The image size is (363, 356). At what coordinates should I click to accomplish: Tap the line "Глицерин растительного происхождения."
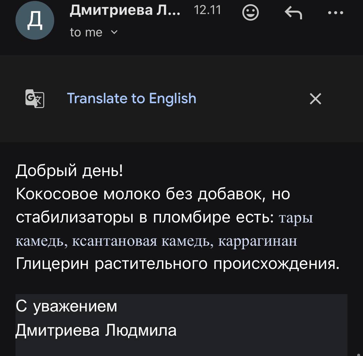[177, 264]
